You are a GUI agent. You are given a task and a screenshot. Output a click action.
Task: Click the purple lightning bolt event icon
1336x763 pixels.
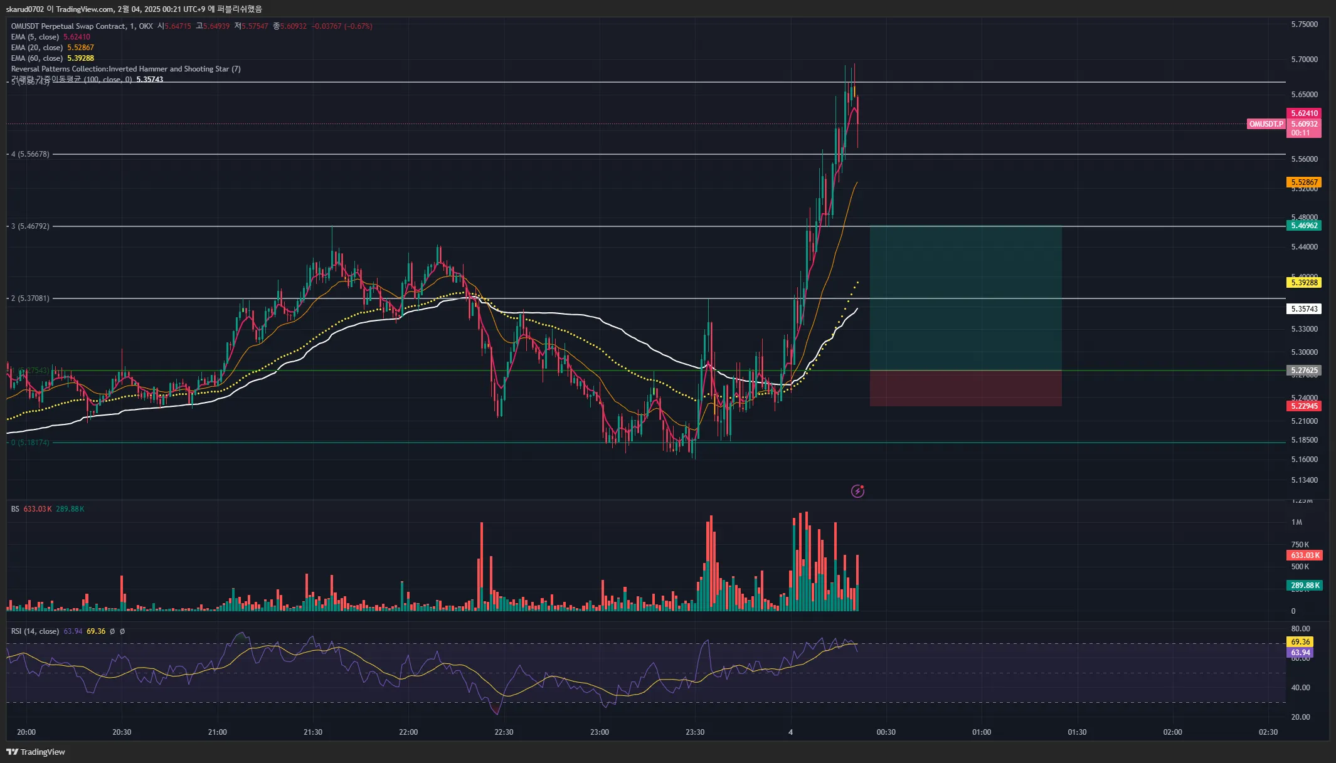[x=857, y=491]
